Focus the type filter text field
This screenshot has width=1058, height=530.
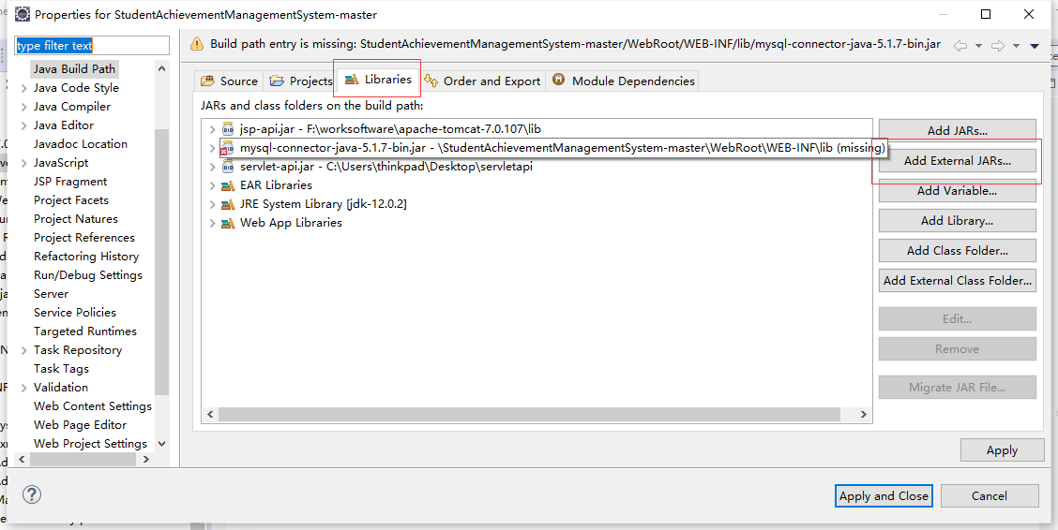[x=92, y=46]
